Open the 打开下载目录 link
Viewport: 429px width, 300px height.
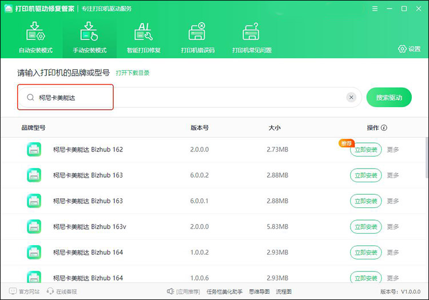[132, 73]
